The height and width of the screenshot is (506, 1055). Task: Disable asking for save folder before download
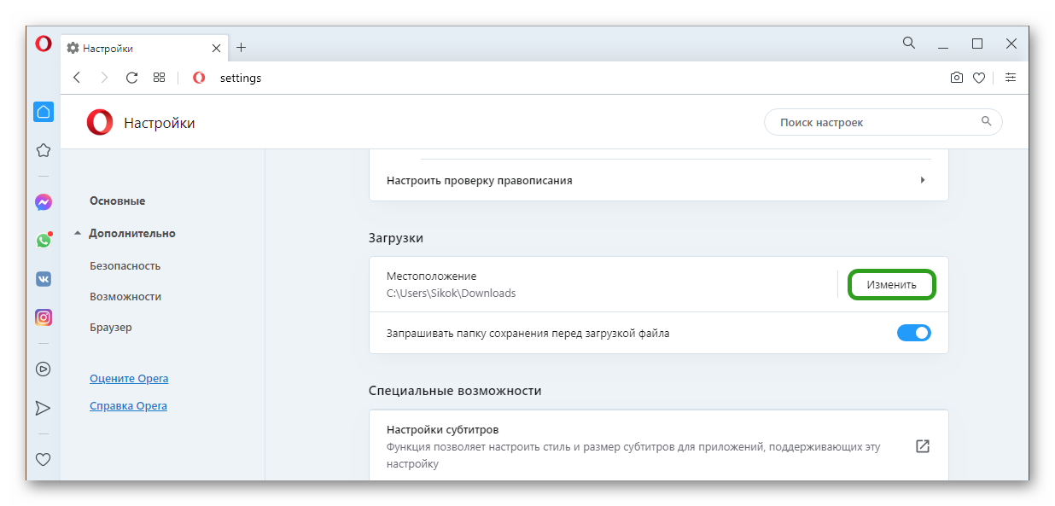[913, 333]
